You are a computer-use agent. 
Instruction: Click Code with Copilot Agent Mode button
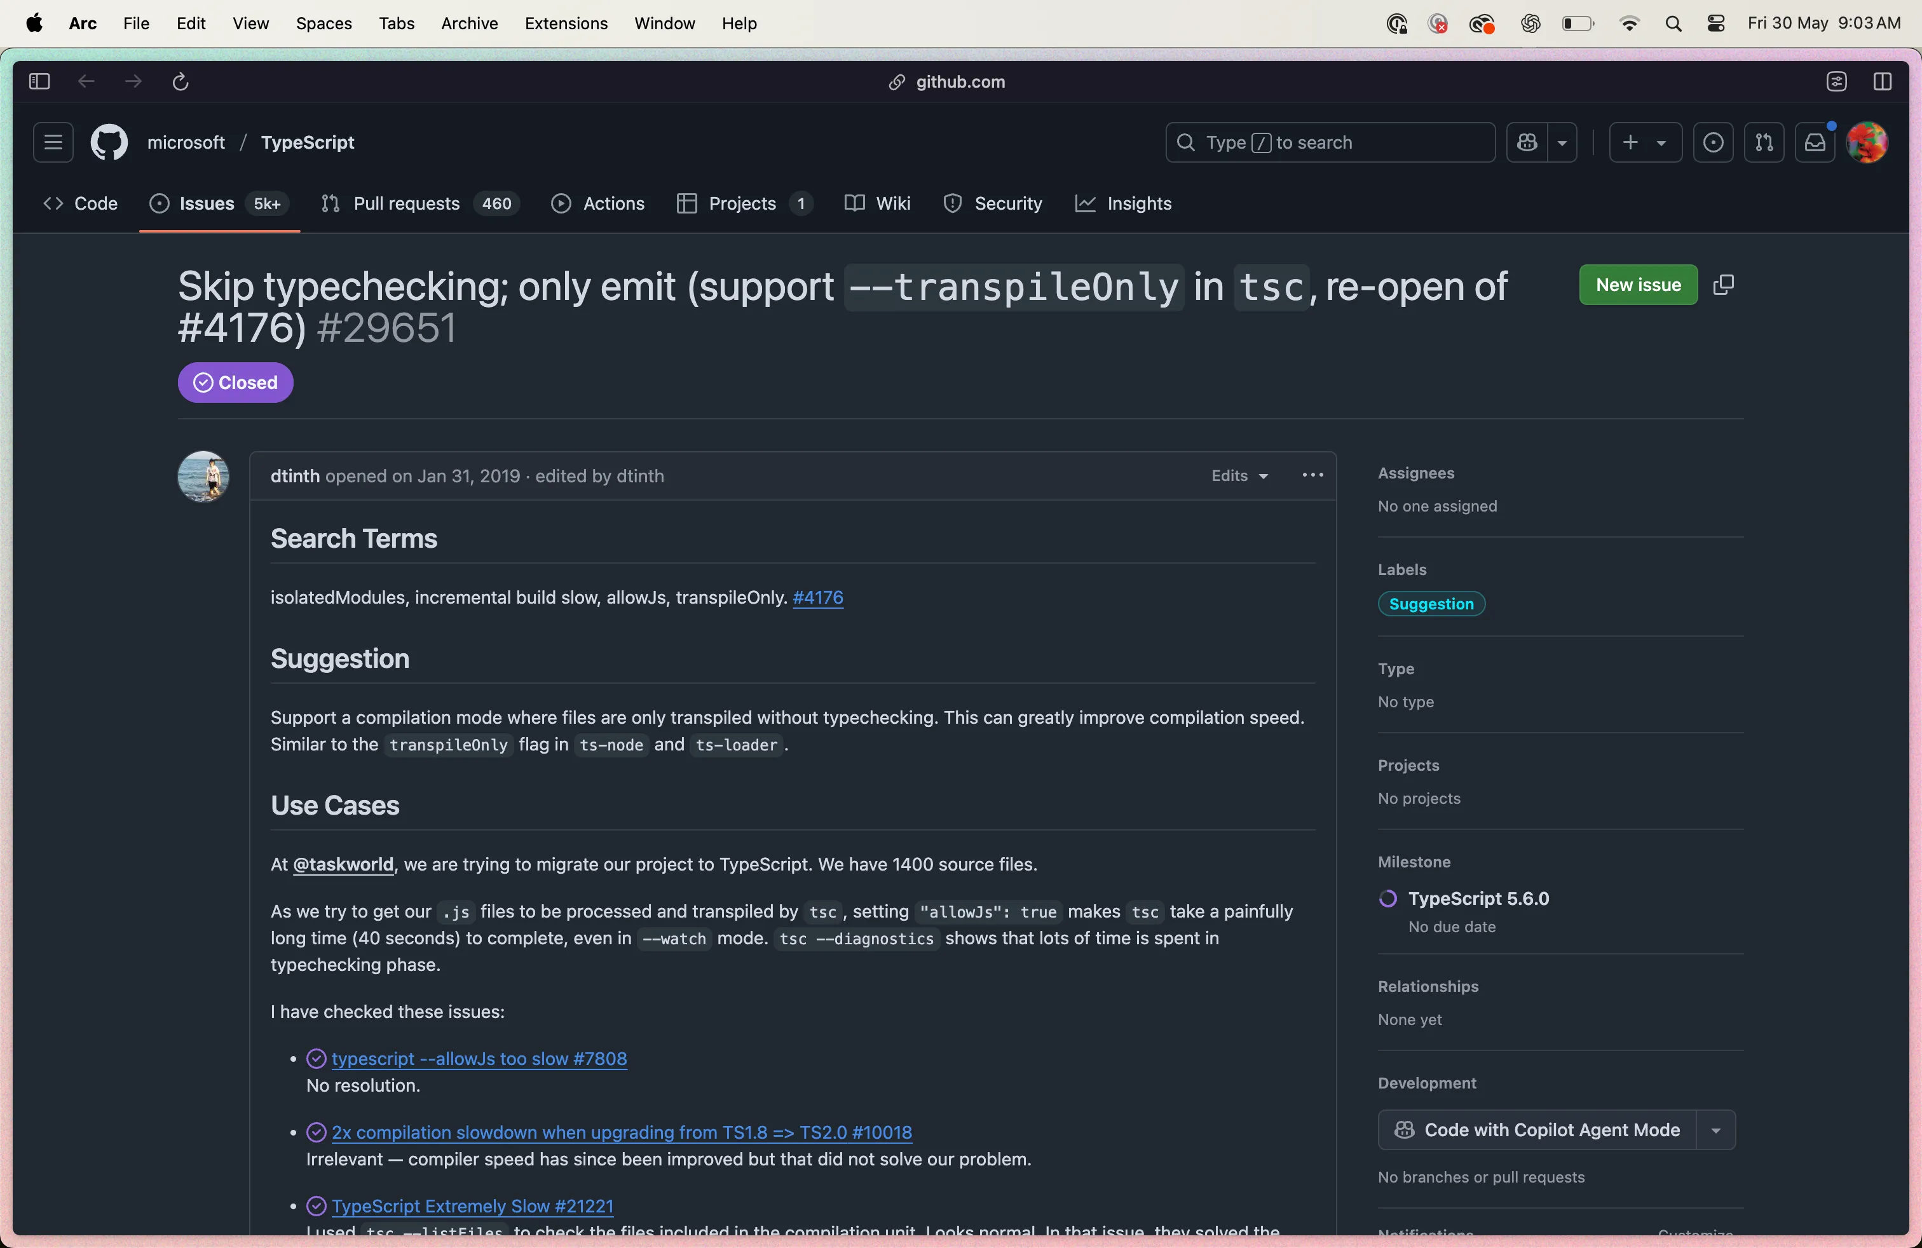[x=1537, y=1130]
